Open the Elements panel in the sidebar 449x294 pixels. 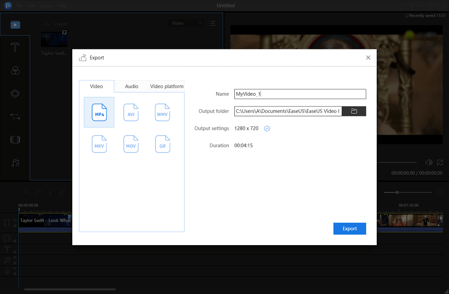click(x=15, y=139)
